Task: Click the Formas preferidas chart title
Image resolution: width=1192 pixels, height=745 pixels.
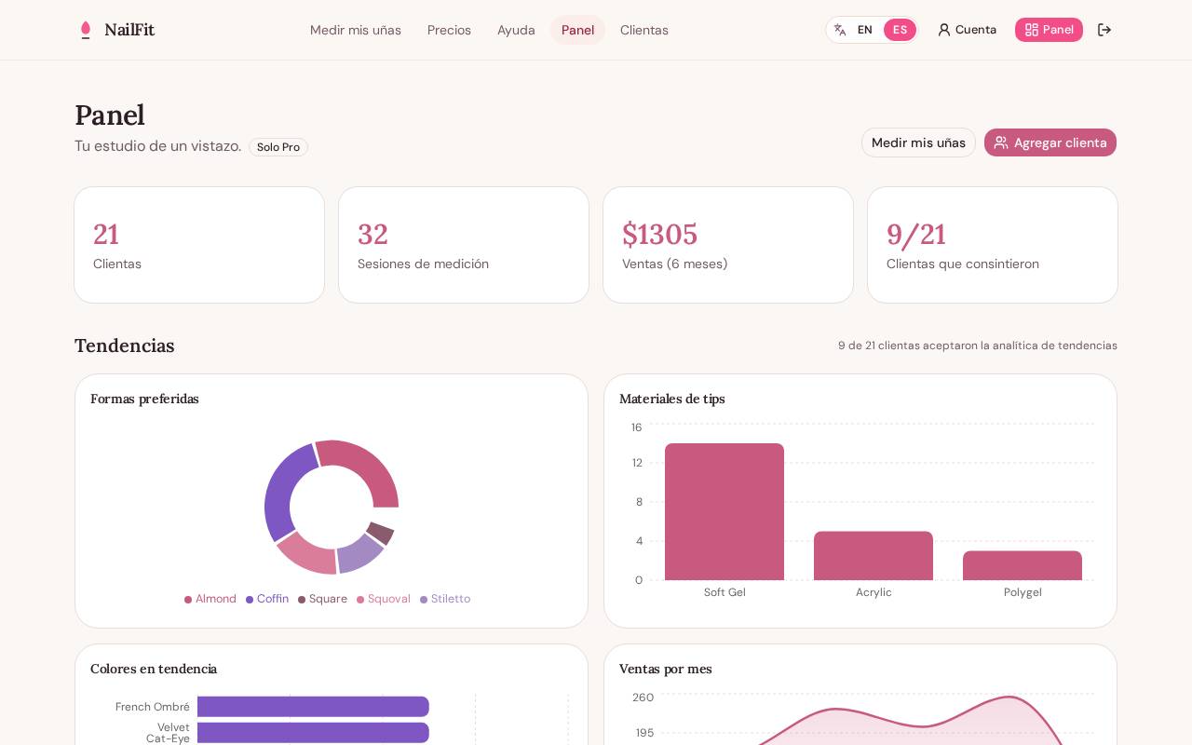Action: (144, 399)
